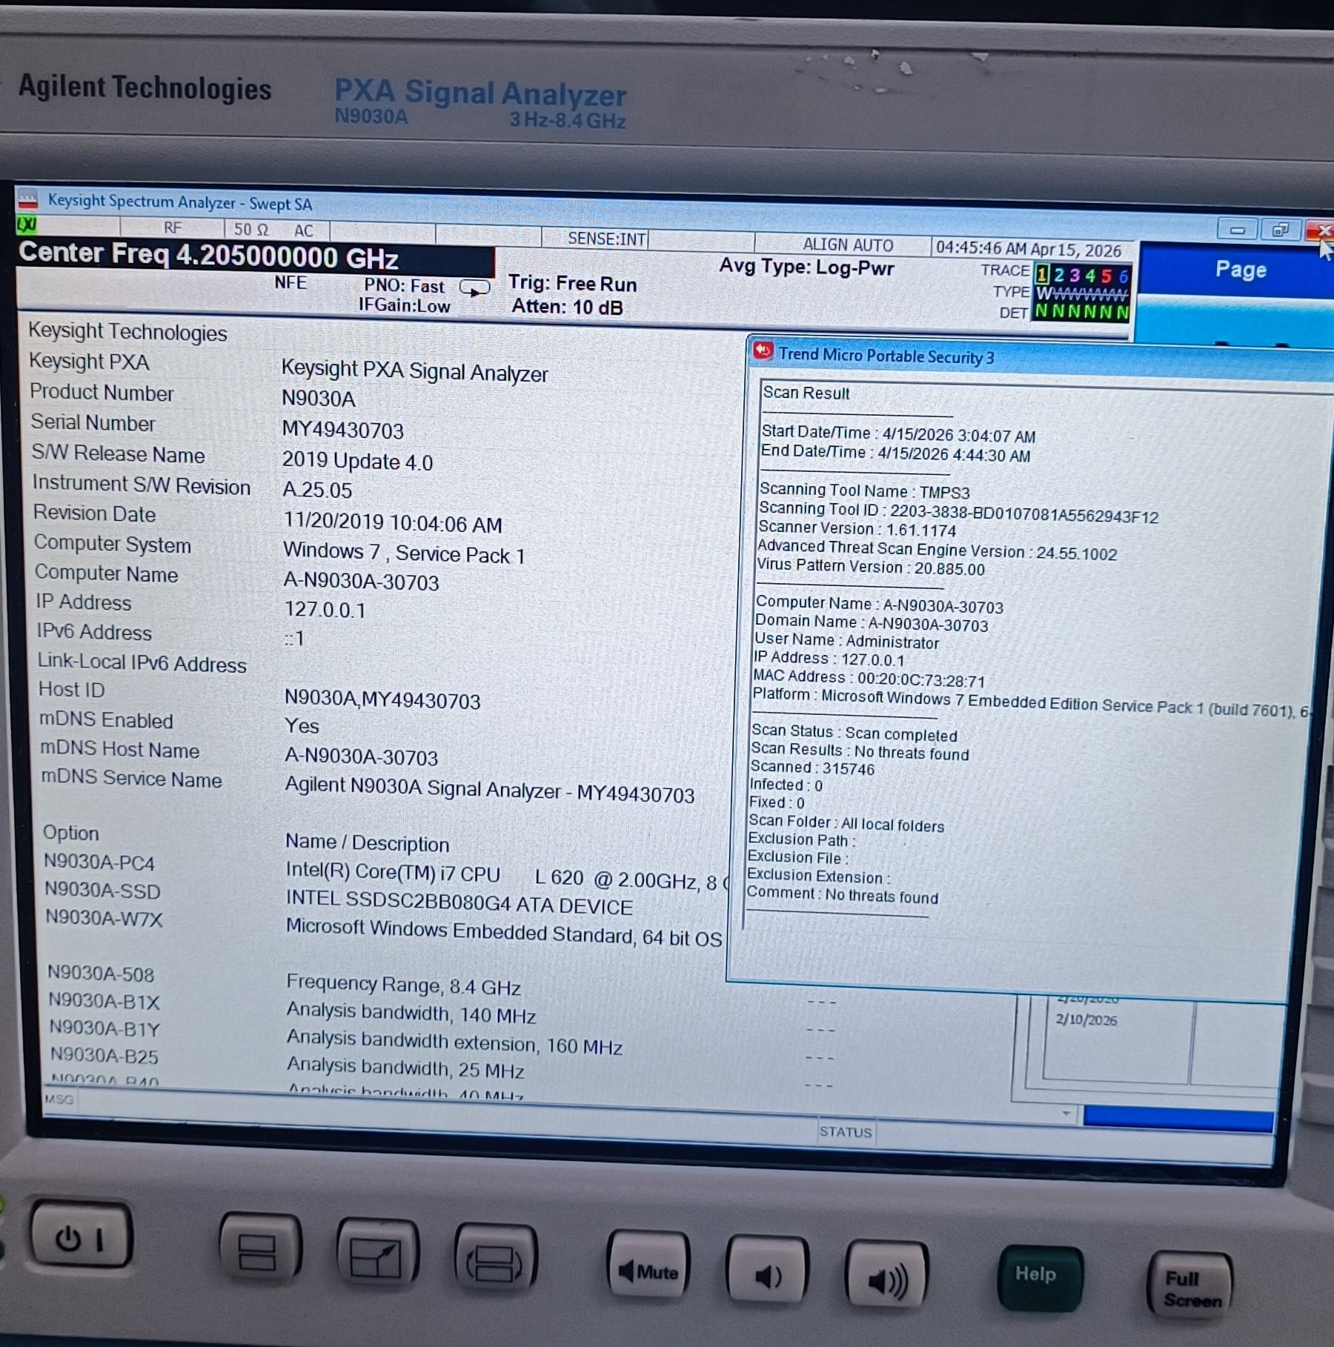The image size is (1334, 1347).
Task: Restore down the Spectrum Analyzer window
Action: (1280, 230)
